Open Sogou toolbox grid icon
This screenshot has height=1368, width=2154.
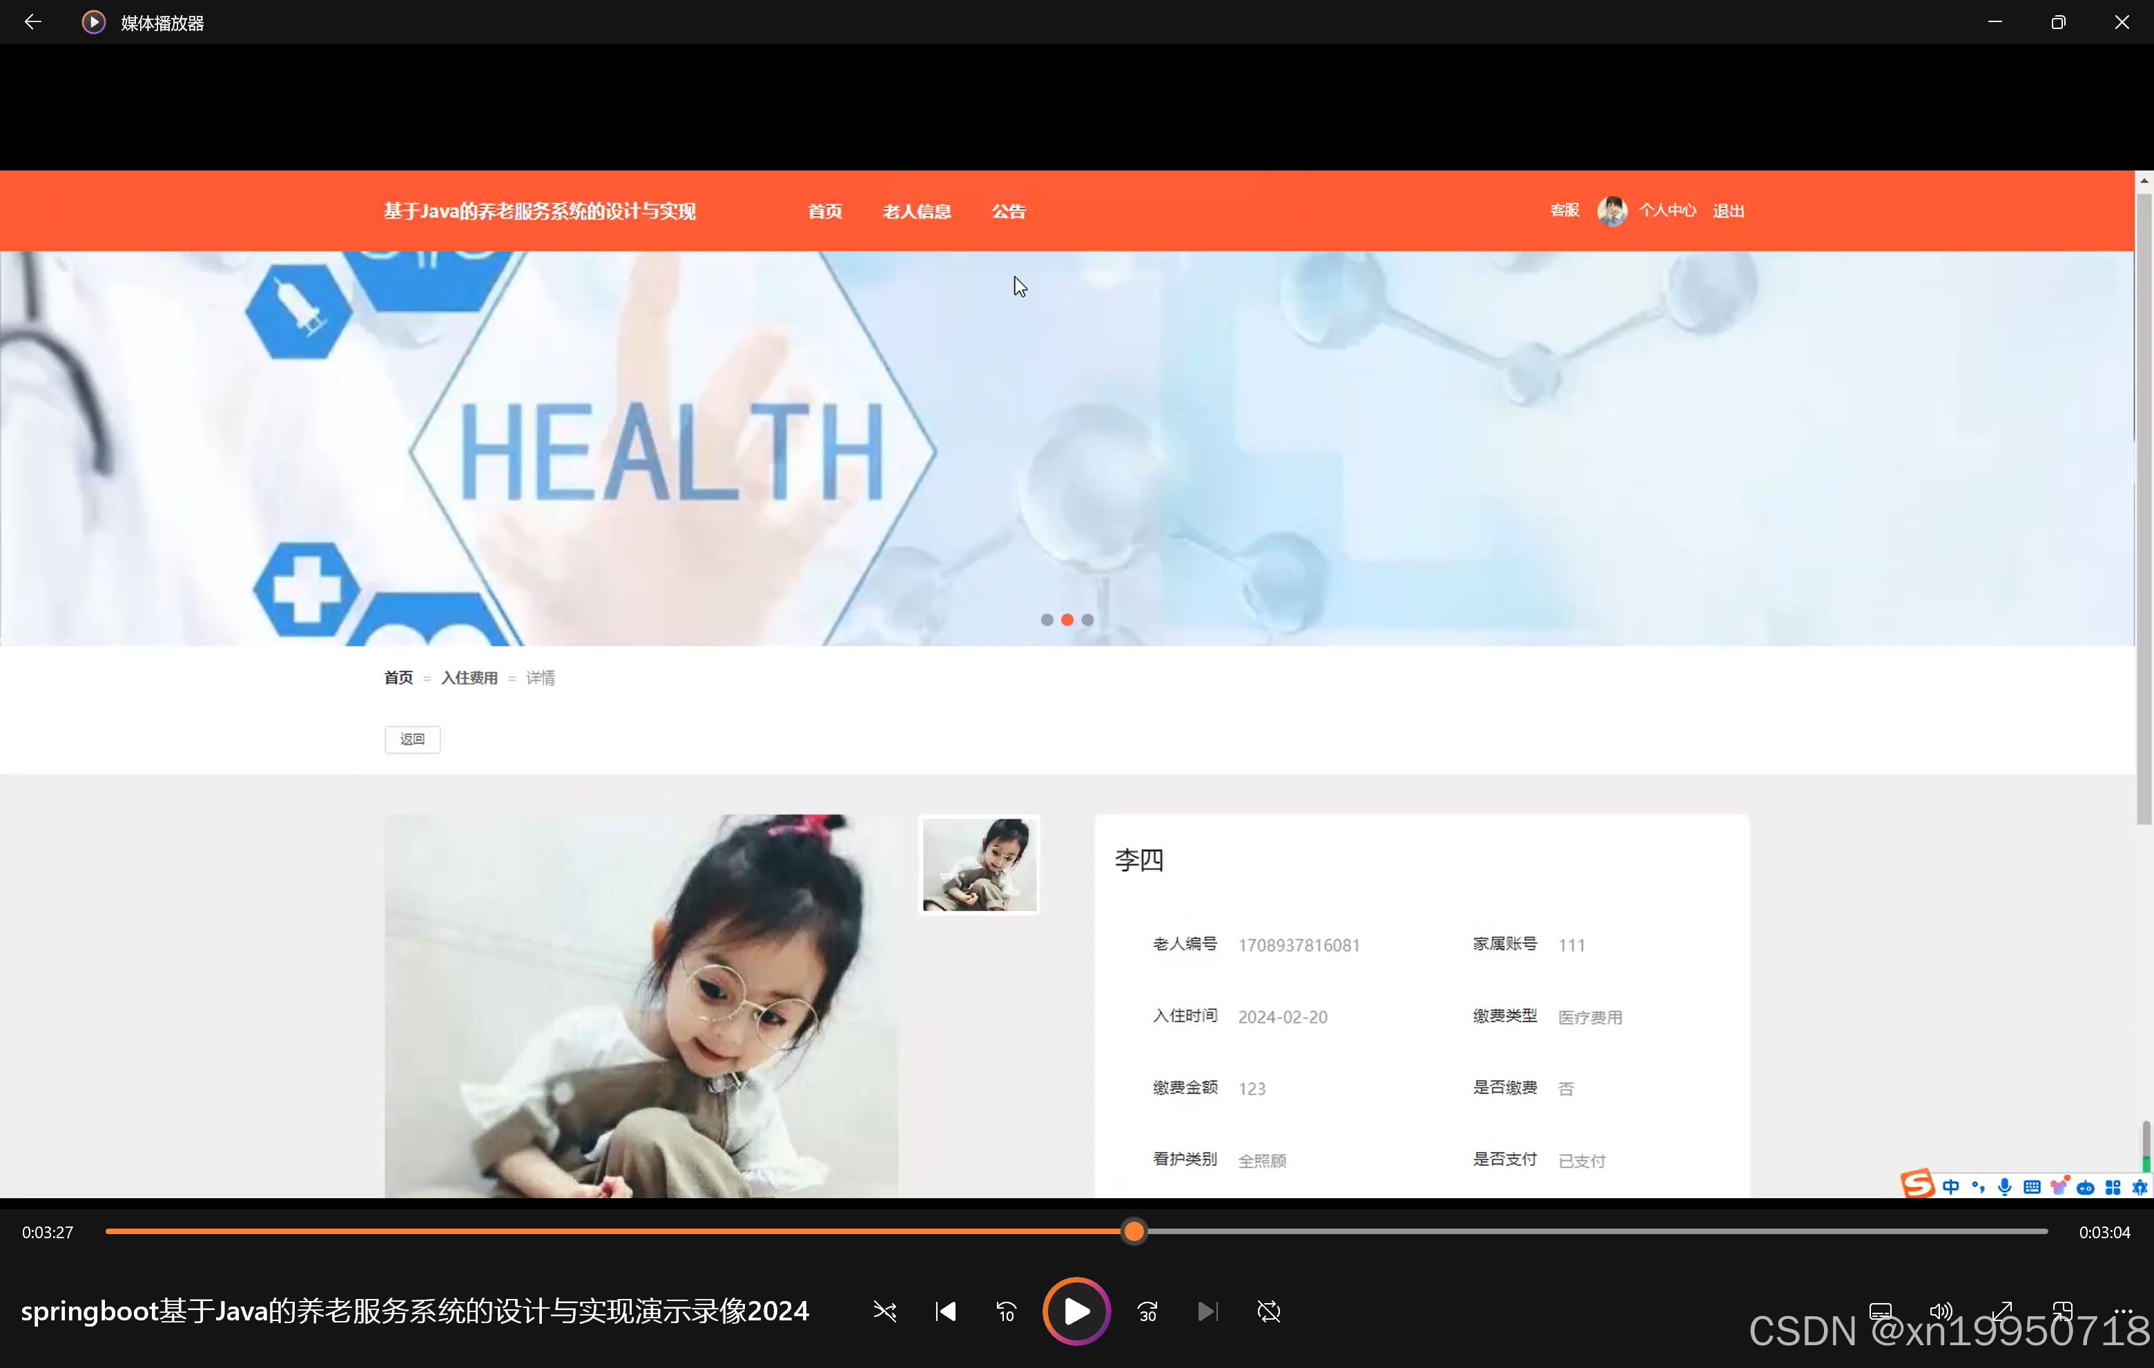pos(2113,1187)
